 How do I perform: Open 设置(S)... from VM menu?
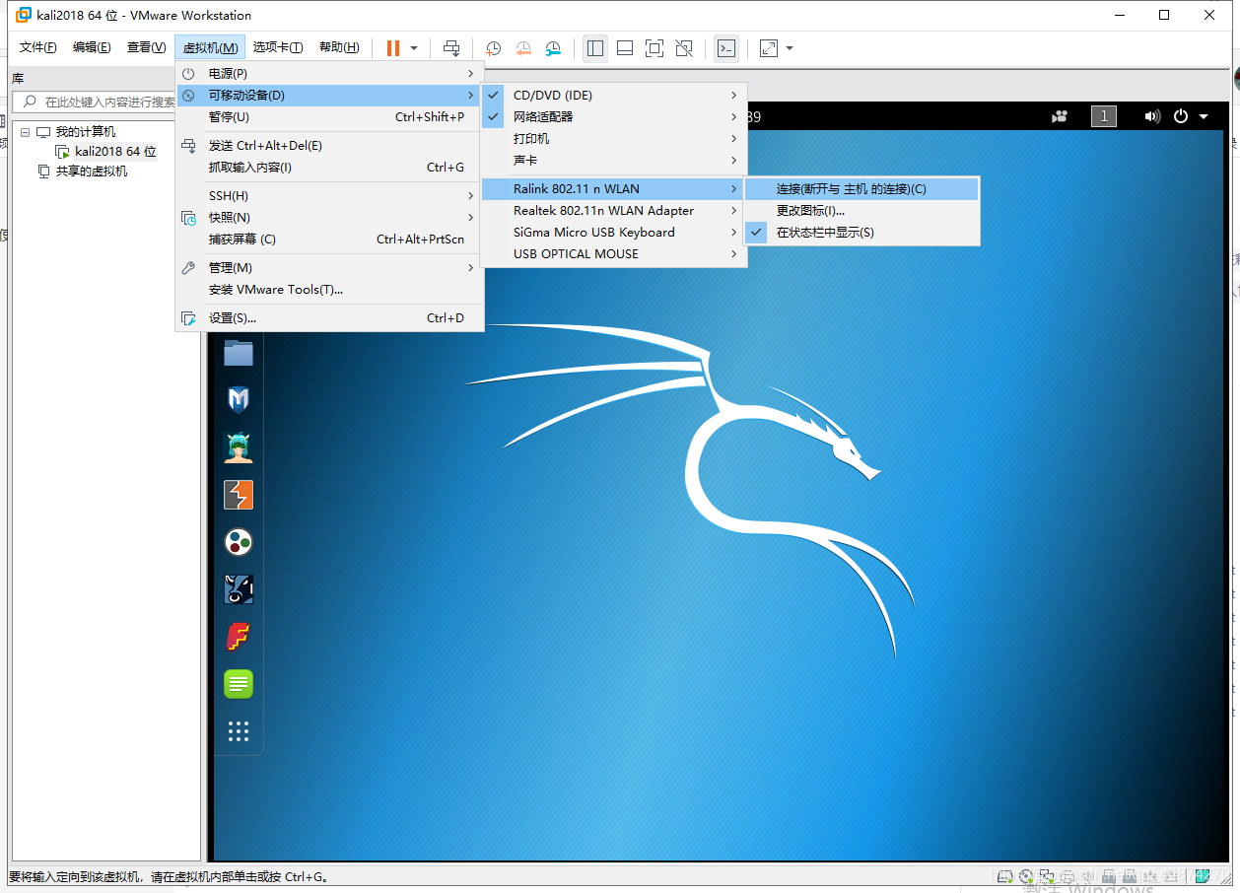330,318
